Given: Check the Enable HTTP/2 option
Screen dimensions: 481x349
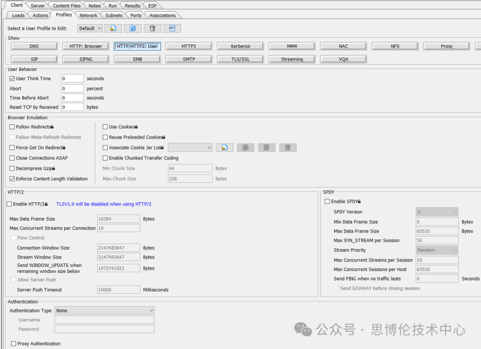Looking at the screenshot, I should (x=9, y=204).
